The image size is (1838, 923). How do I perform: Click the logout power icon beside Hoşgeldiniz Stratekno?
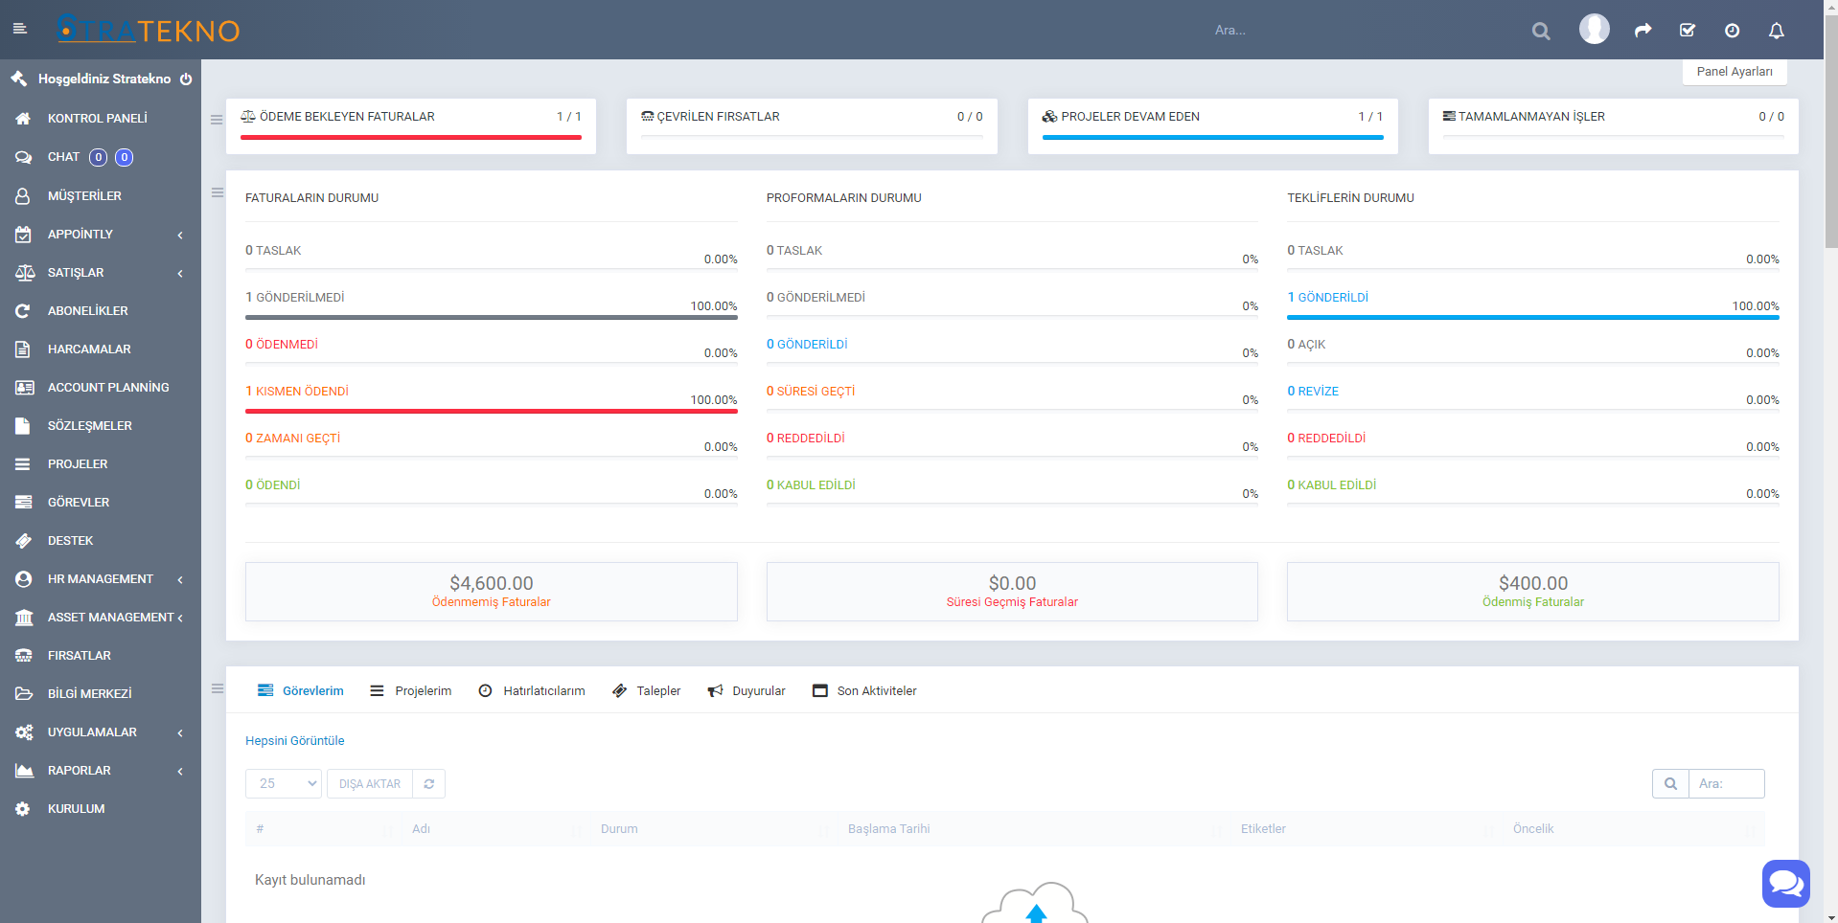point(186,79)
